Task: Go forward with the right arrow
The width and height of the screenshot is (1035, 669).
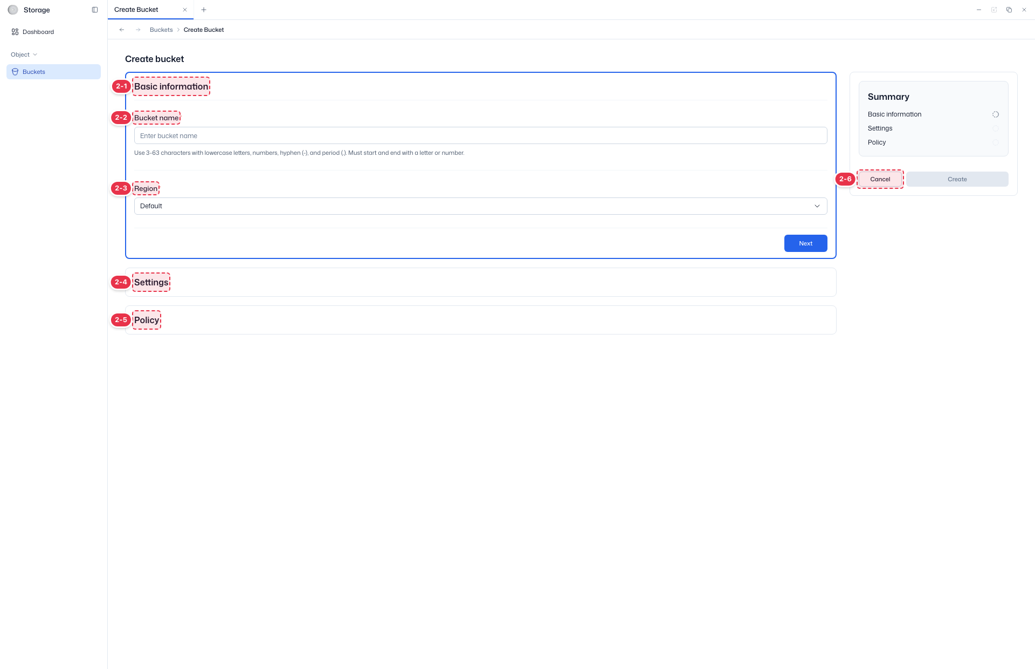Action: tap(138, 30)
